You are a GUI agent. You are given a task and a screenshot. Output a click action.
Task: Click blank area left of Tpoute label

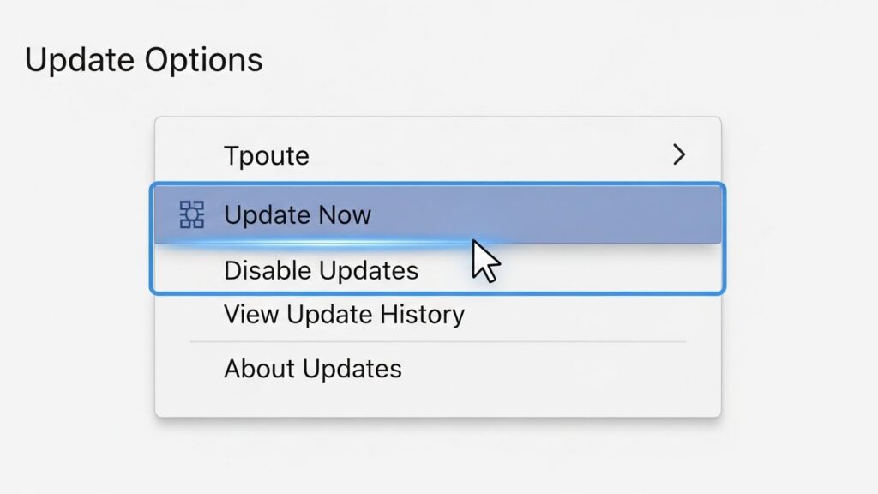189,155
